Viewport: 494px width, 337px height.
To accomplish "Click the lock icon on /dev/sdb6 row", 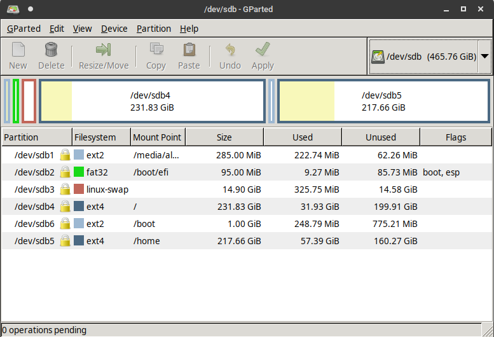I will [x=65, y=224].
